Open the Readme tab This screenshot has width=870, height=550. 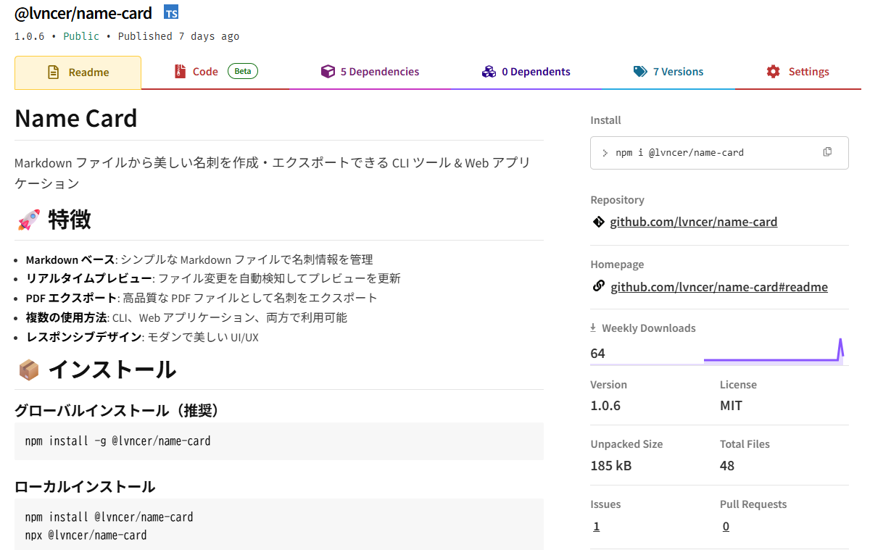(78, 72)
